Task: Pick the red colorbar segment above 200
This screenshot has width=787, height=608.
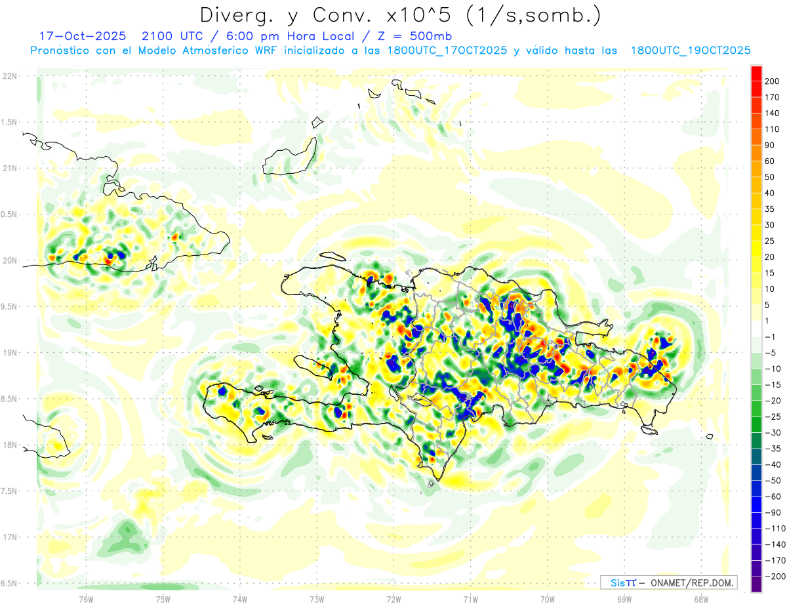Action: [x=756, y=73]
